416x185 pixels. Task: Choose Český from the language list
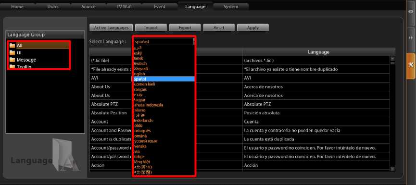point(164,53)
